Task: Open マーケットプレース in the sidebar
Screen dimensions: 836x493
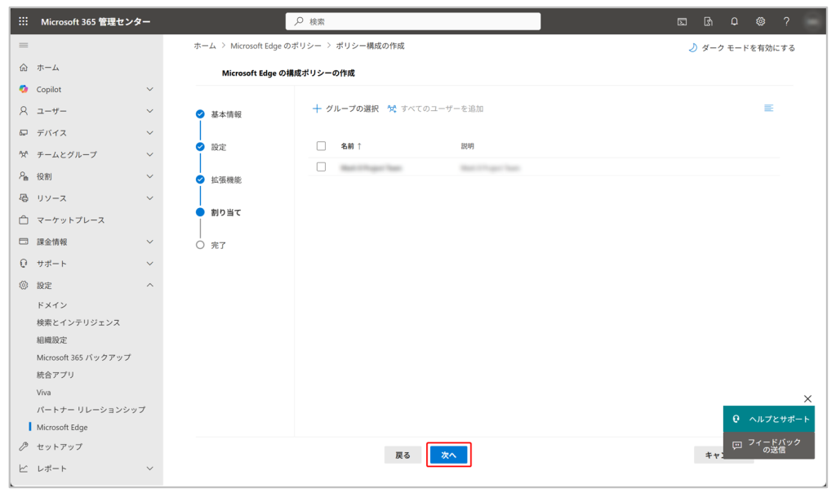Action: (x=70, y=220)
